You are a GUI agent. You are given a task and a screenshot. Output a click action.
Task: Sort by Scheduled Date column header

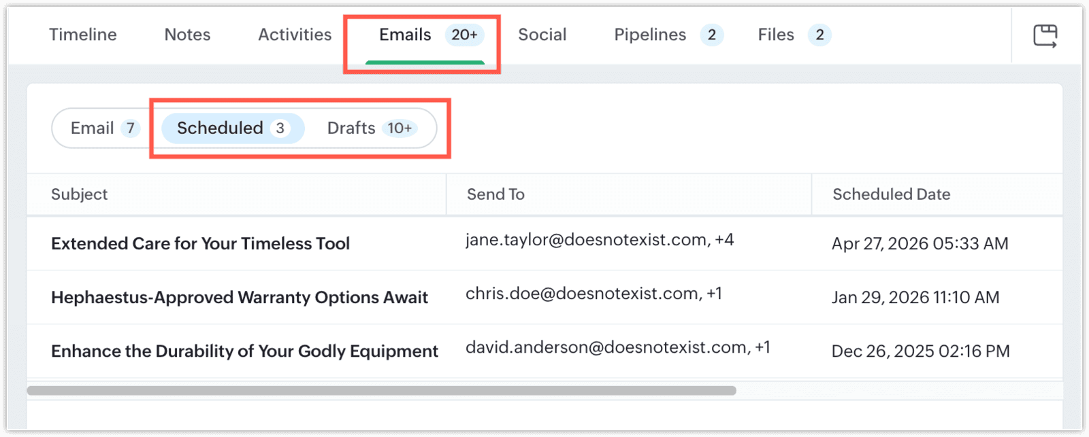coord(891,194)
